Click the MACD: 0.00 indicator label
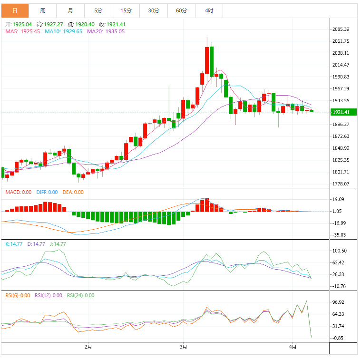 tap(18, 192)
